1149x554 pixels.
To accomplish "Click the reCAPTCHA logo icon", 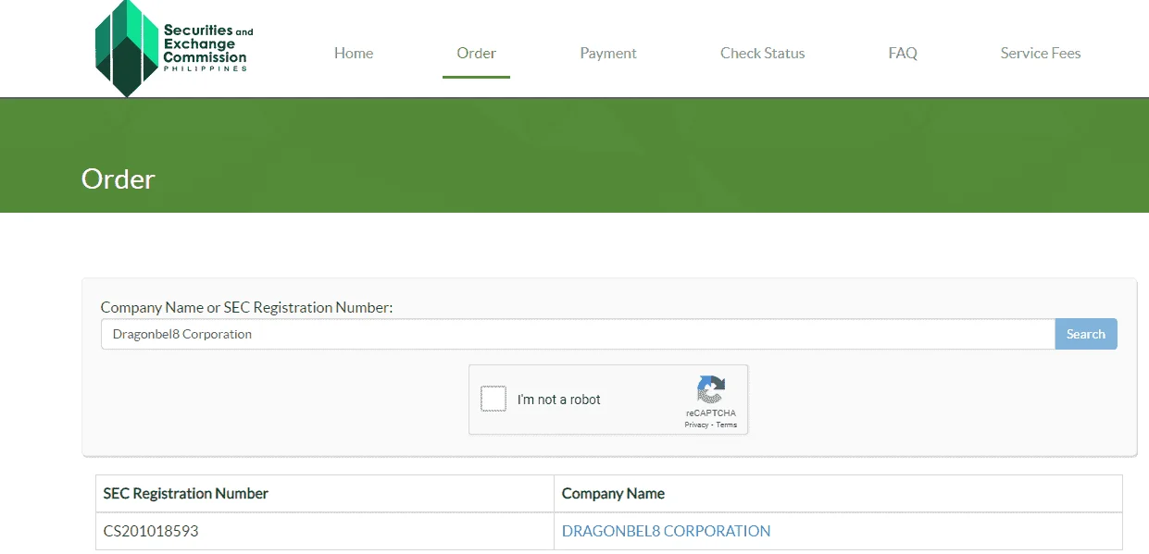I will [711, 390].
